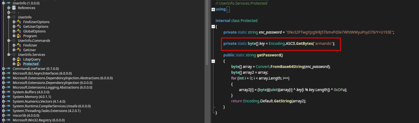
Task: Select the GlobalOptions tree item
Action: coord(34,31)
